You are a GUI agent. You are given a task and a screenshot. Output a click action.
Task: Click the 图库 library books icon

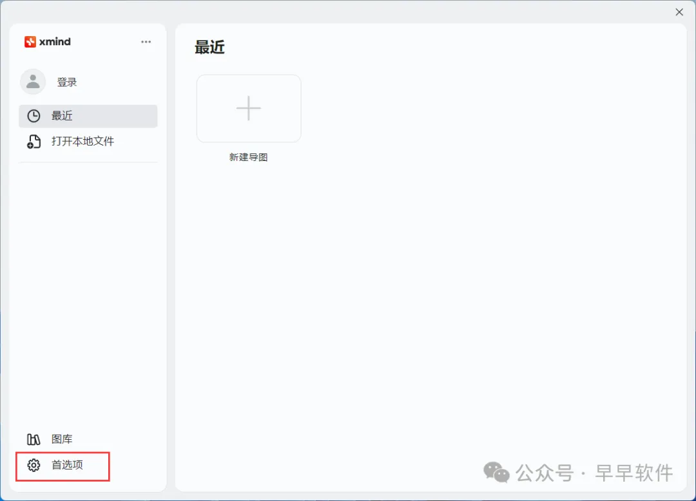coord(34,439)
